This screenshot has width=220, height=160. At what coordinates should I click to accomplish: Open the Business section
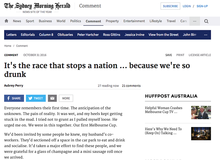tap(45, 21)
